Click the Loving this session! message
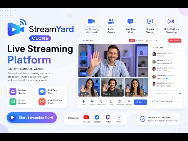188x141 pixels. tap(165, 86)
